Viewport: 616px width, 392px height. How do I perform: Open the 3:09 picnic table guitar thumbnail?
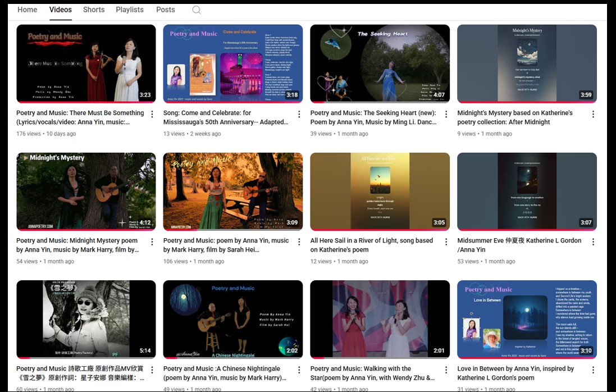[232, 192]
